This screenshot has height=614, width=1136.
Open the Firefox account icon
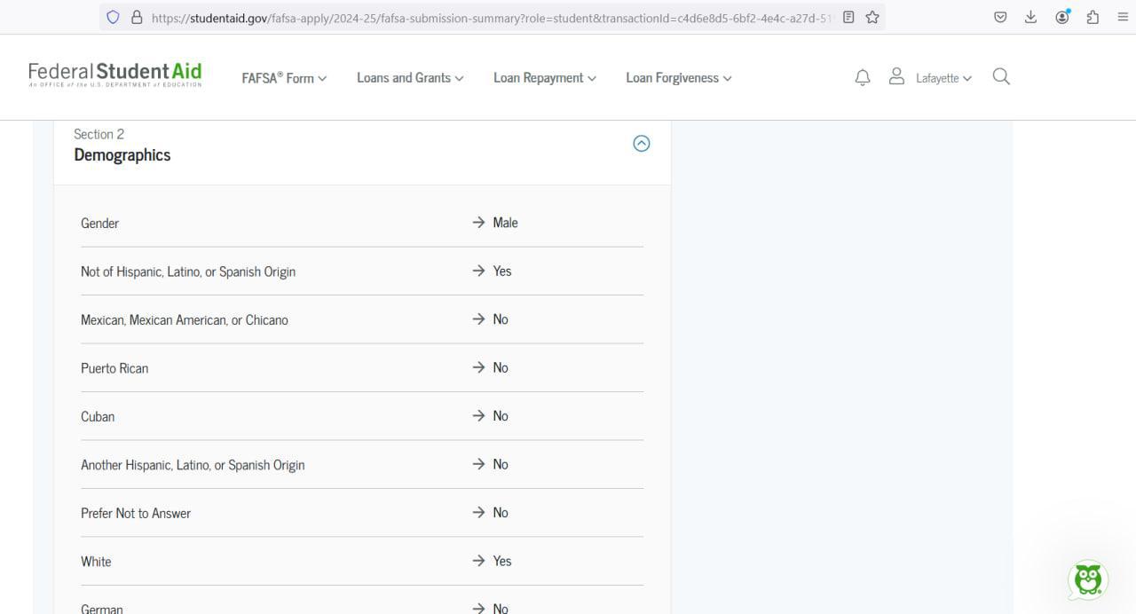(x=1061, y=17)
